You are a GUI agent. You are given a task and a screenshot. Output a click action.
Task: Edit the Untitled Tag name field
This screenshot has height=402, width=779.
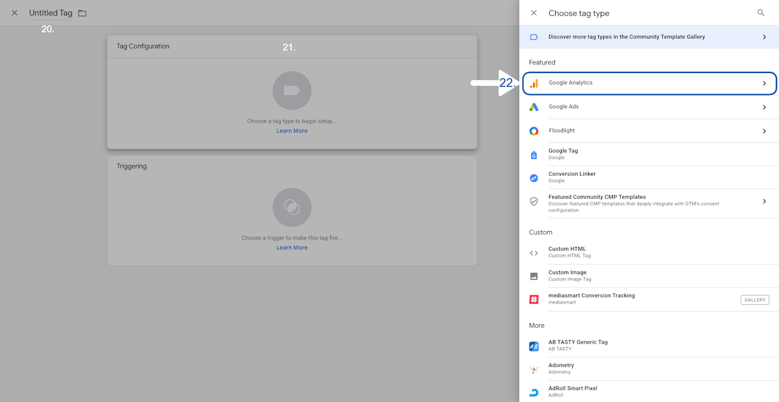(51, 13)
